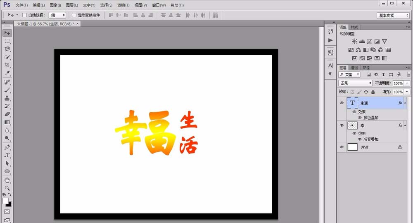Select the Pen tool
Viewport: 413px width, 223px height.
coord(7,147)
